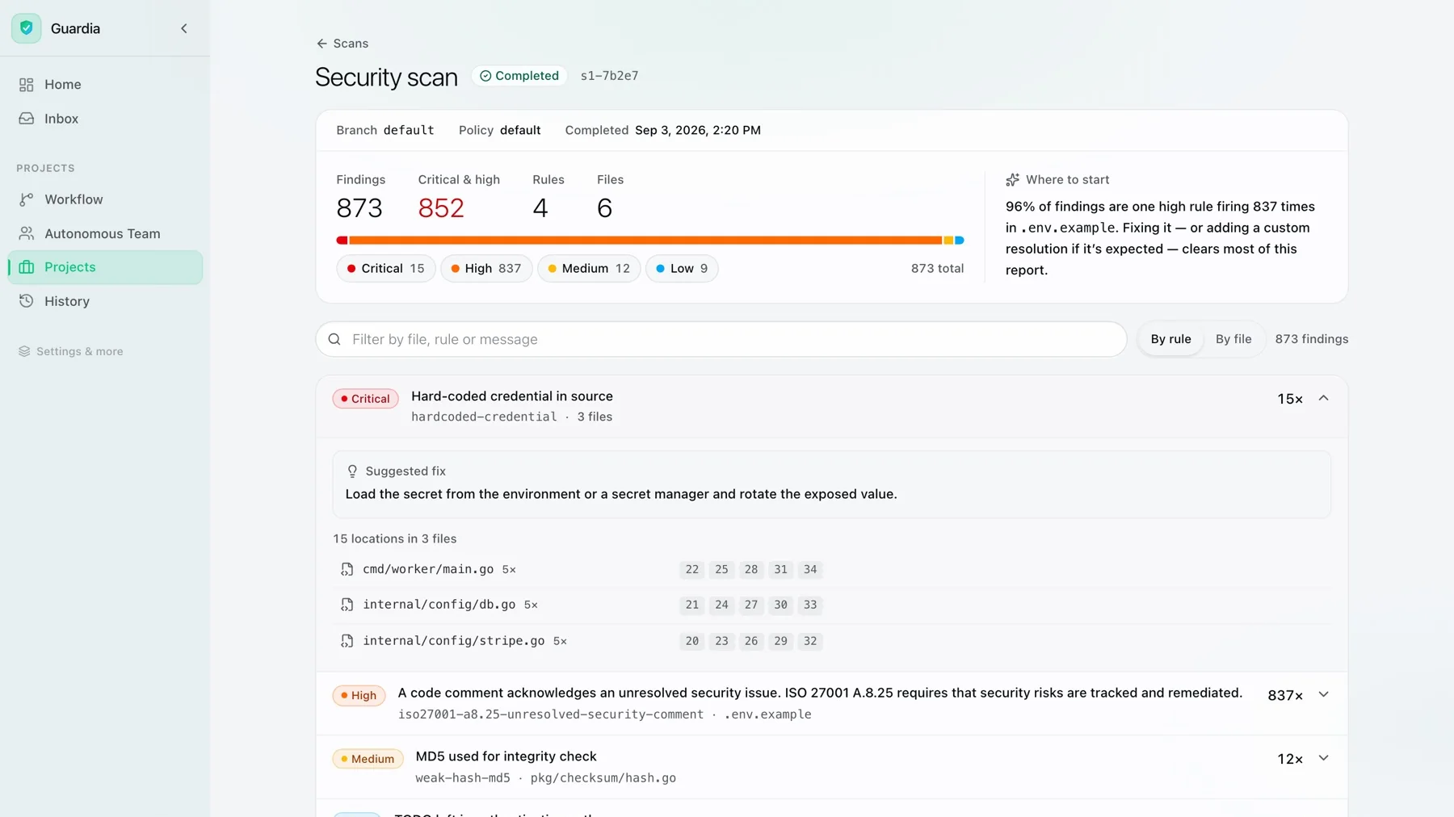Click the lightbulb Suggested fix icon
The width and height of the screenshot is (1454, 817).
[x=352, y=471]
